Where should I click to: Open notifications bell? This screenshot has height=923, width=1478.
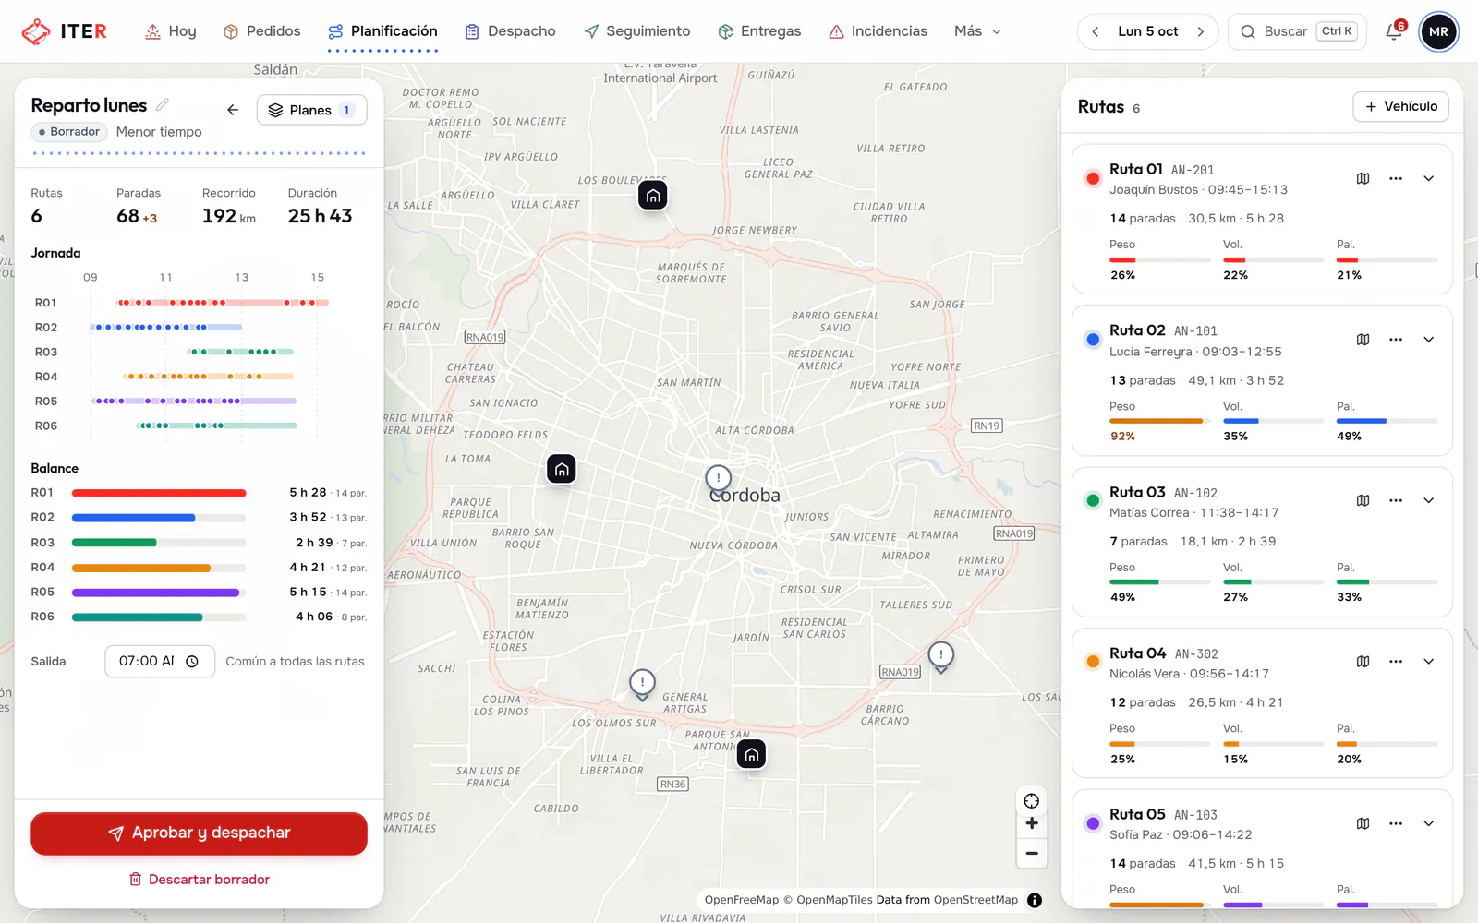(1394, 31)
